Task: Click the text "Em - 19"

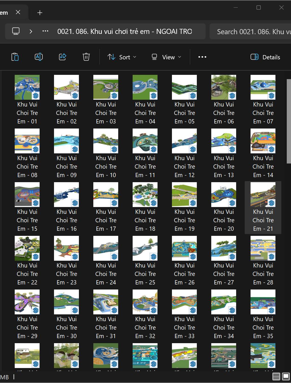Action: click(x=184, y=229)
